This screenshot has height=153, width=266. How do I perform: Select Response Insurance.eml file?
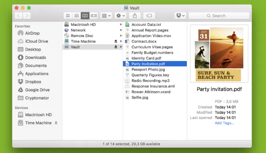155,86
